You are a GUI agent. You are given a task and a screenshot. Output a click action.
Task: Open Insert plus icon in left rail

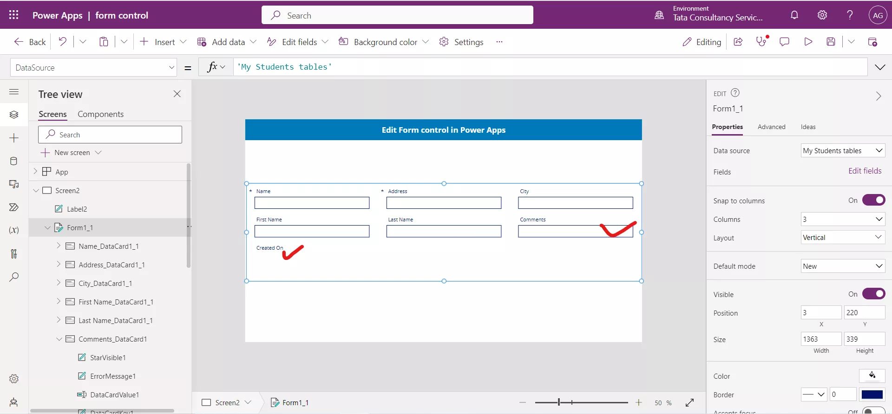(14, 138)
